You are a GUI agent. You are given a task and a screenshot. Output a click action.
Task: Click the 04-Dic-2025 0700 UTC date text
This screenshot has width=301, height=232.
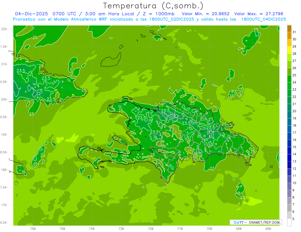point(45,14)
